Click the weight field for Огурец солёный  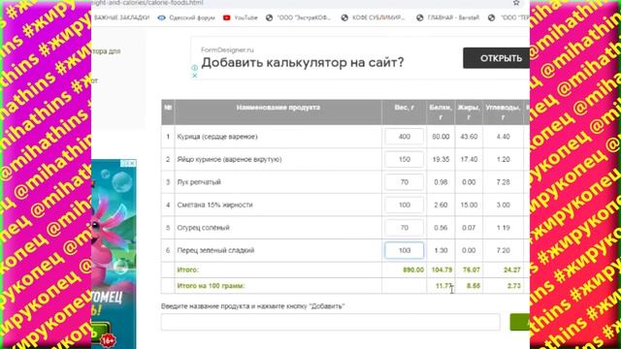404,228
